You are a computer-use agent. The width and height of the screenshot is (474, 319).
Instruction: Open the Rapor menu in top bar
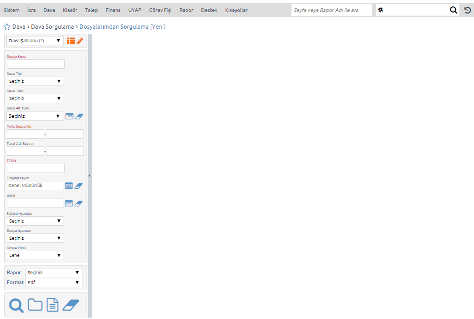(186, 10)
